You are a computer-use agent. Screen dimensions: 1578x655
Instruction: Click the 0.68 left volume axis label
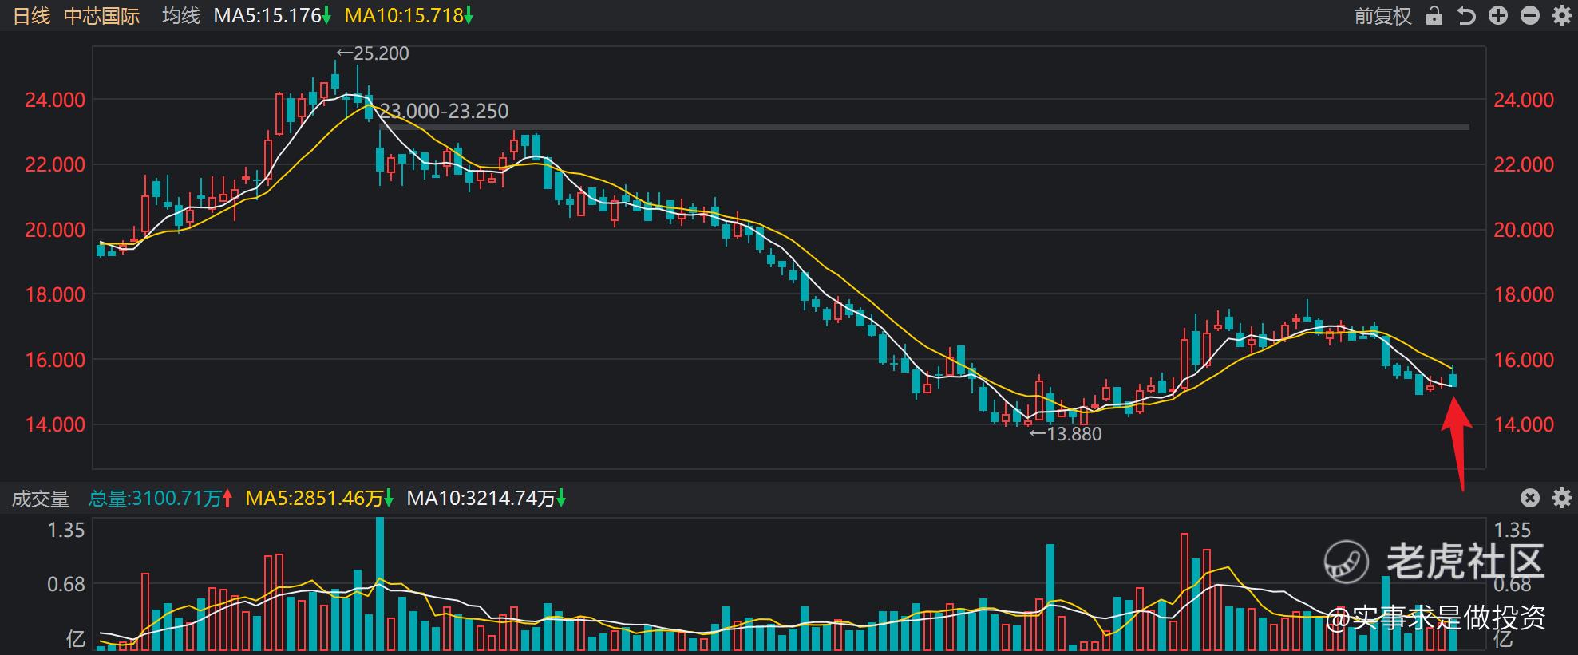click(x=66, y=585)
